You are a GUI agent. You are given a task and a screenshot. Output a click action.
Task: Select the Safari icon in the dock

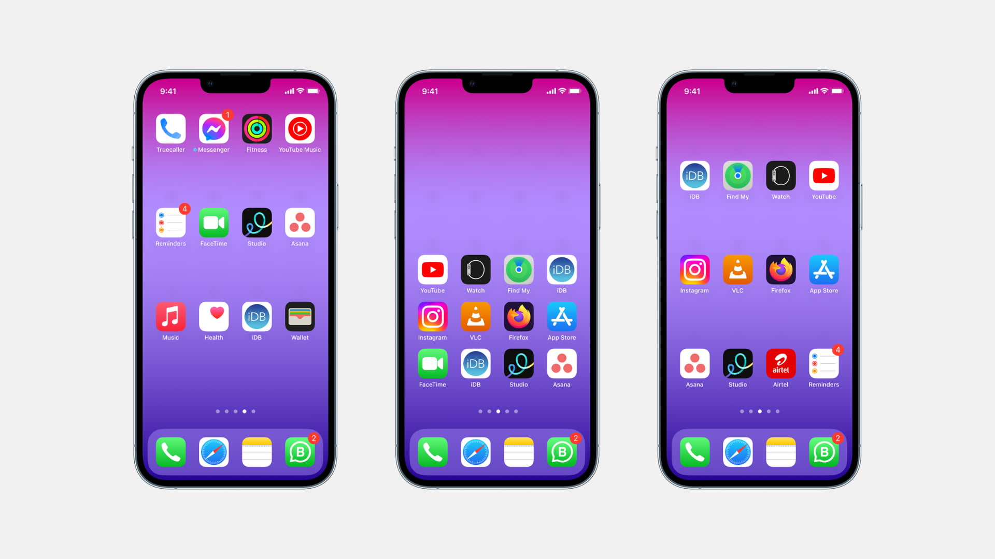pyautogui.click(x=213, y=452)
